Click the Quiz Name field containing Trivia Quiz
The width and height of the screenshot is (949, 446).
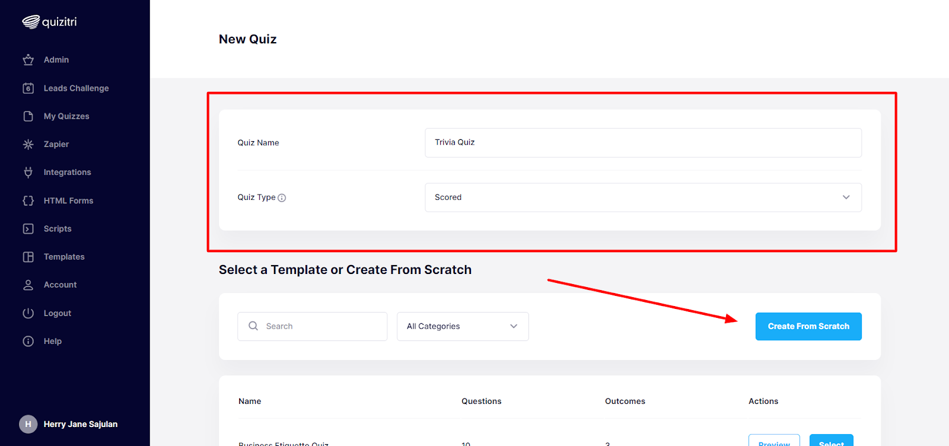coord(643,143)
